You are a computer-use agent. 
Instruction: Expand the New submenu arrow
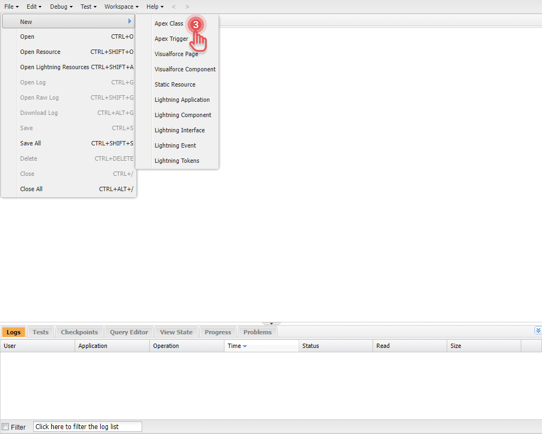pos(130,21)
